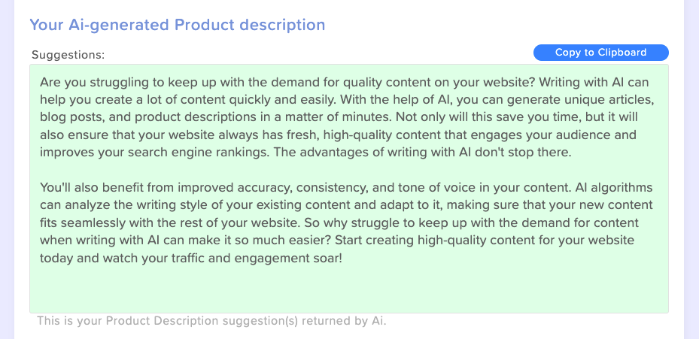The image size is (699, 339).
Task: Click the "Your Ai-generated Product description" heading
Action: tap(178, 25)
